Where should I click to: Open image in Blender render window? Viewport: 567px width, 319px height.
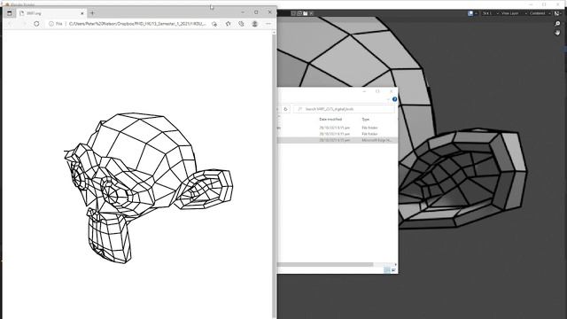tap(305, 13)
